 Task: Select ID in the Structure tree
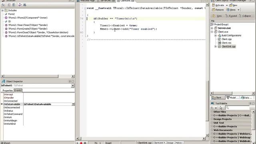(x=10, y=21)
